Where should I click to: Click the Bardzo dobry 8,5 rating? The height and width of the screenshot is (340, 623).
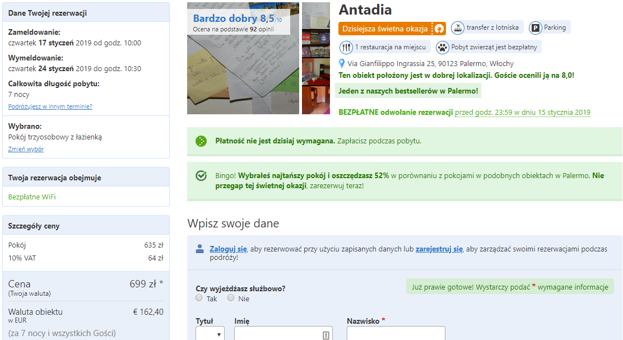[x=238, y=18]
